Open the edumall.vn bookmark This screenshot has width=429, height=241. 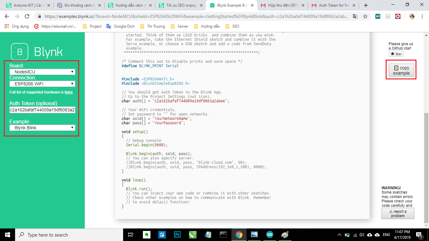tap(55, 26)
